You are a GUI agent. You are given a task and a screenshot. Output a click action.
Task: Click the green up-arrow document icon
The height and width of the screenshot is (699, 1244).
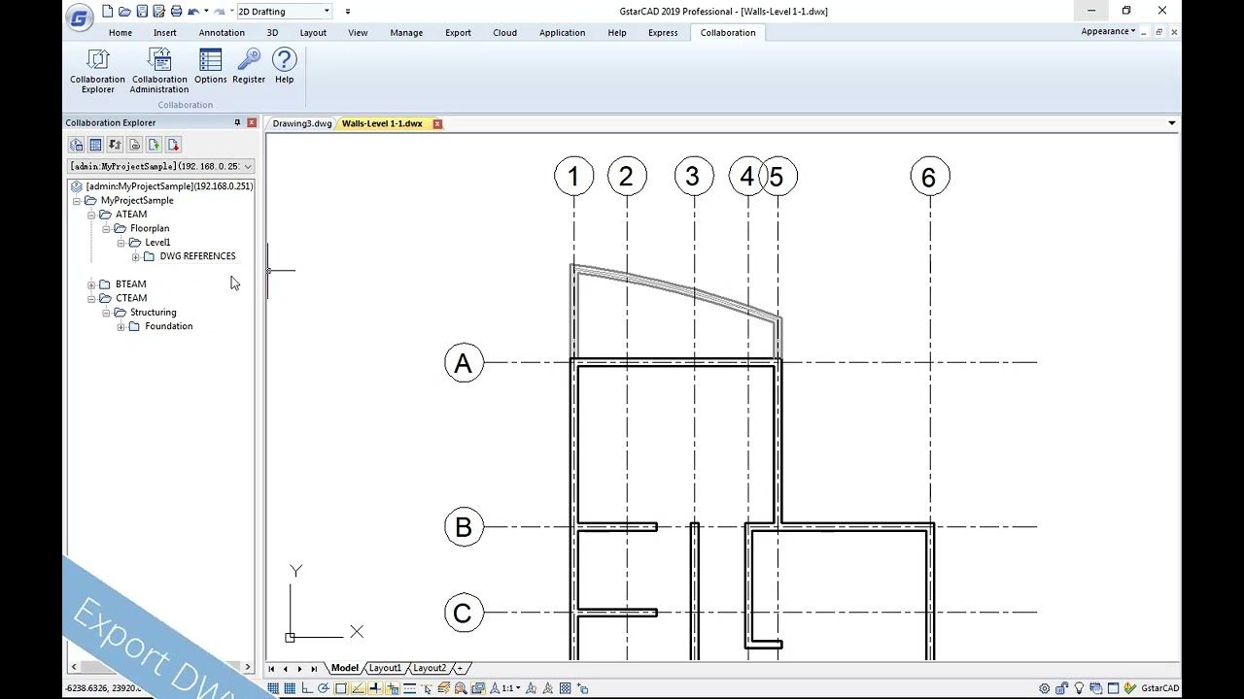point(154,145)
